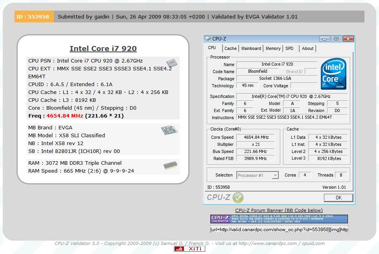Close the CPU-Z window
Viewport: 379px width, 254px height.
(348, 39)
